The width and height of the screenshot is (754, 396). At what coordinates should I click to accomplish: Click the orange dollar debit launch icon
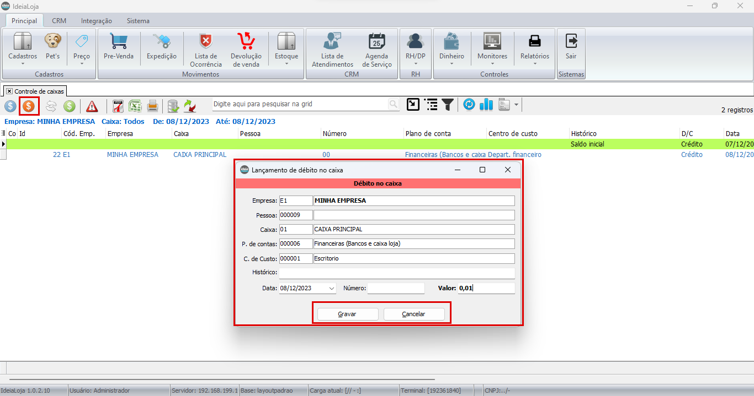coord(28,106)
